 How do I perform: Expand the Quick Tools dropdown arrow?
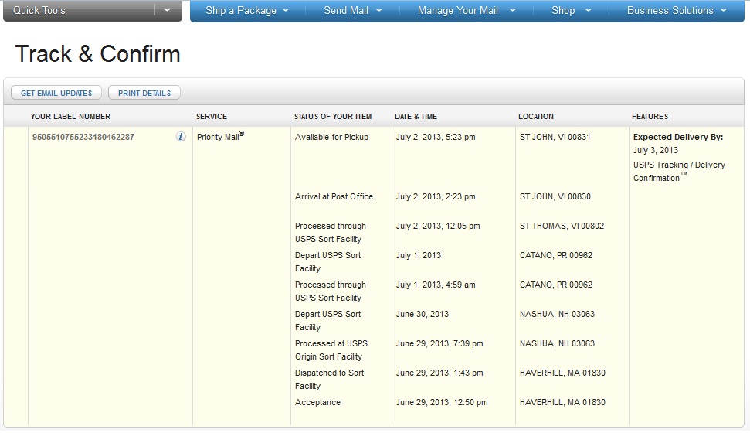168,11
